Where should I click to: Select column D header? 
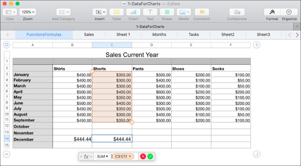(151, 45)
